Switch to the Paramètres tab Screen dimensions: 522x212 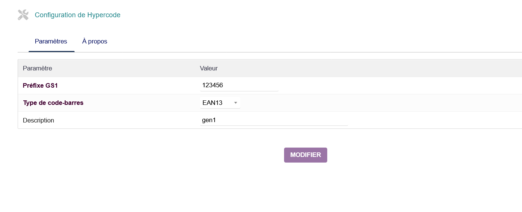(51, 41)
